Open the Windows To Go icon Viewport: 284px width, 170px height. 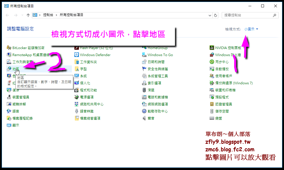tap(144, 55)
